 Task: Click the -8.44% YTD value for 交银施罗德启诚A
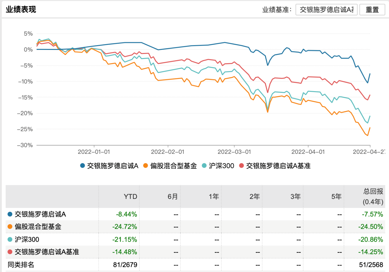pos(126,214)
